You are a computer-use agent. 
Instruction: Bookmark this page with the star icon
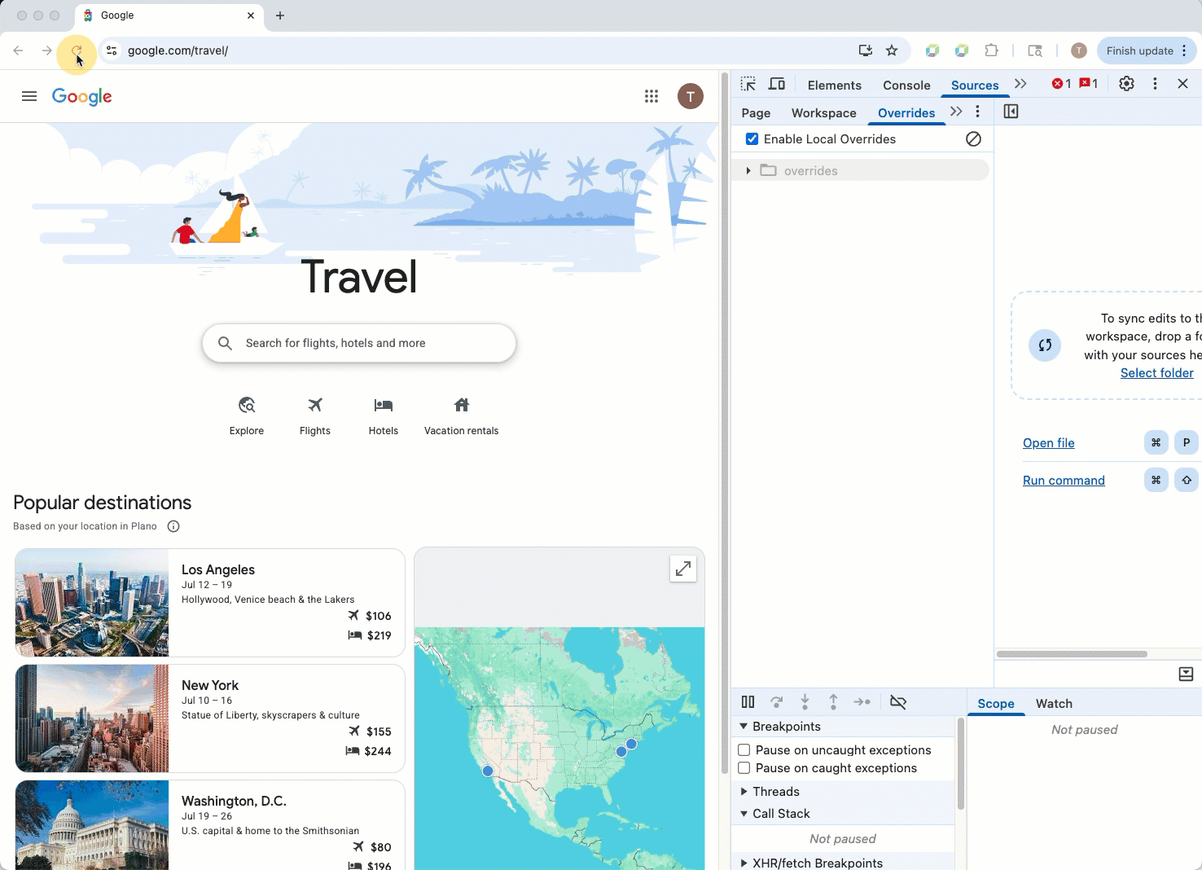click(892, 51)
